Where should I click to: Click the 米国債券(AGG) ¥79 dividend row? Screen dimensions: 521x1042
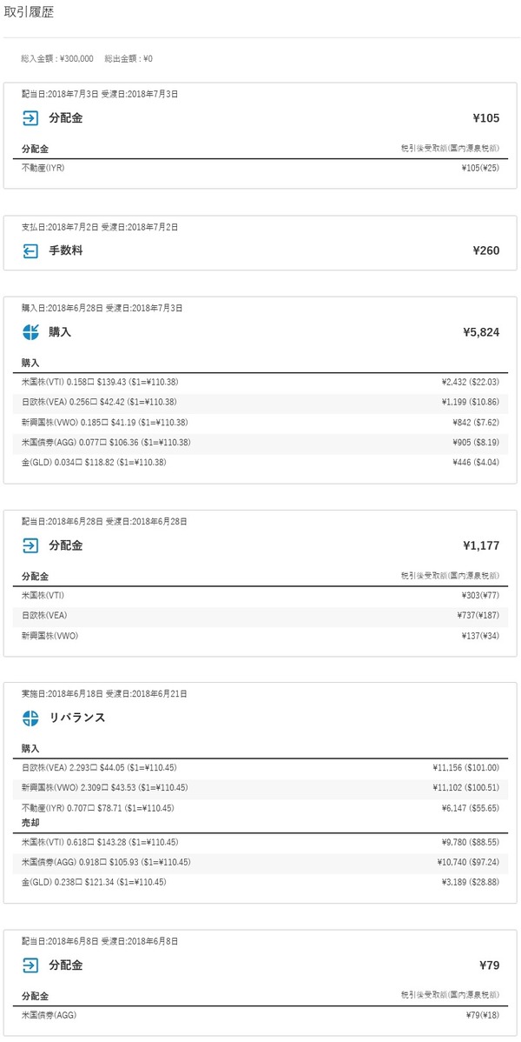pos(260,1015)
